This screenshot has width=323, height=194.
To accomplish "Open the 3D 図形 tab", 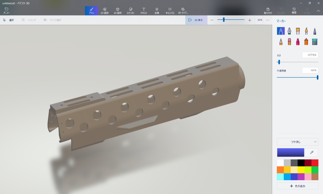I will click(x=118, y=10).
